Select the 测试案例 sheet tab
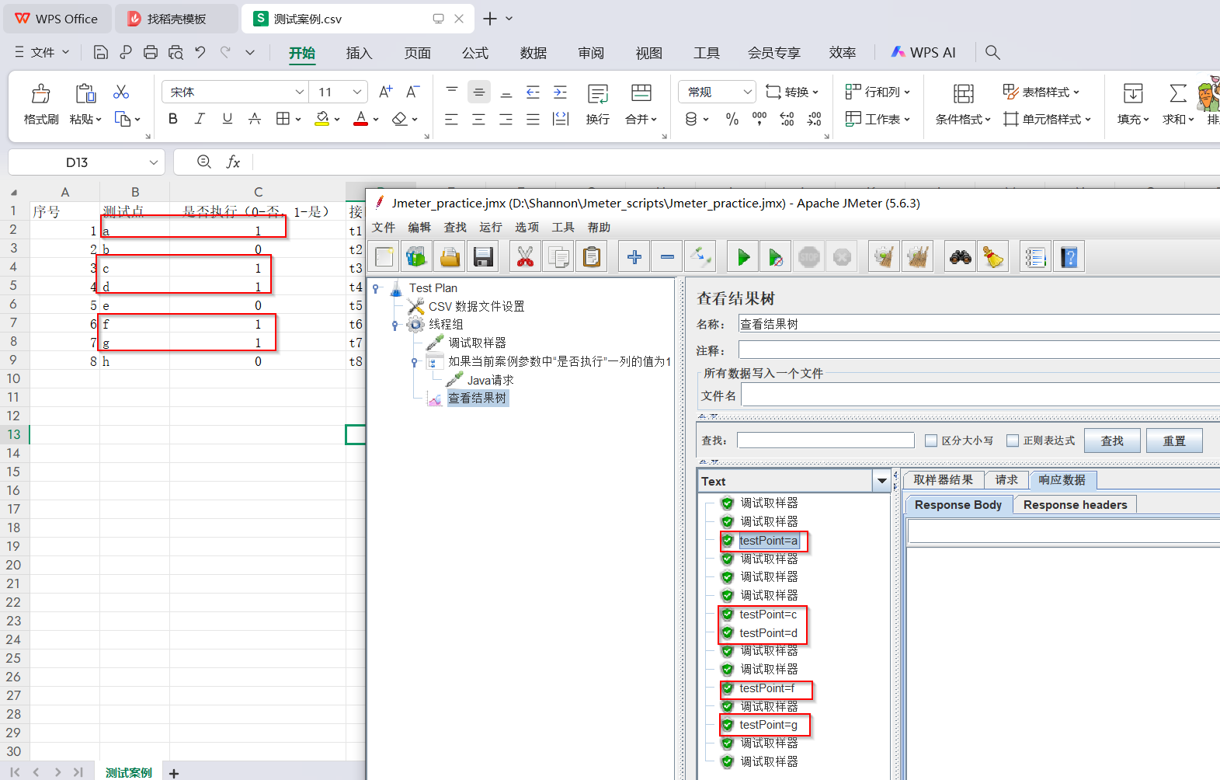The height and width of the screenshot is (780, 1220). coord(129,773)
